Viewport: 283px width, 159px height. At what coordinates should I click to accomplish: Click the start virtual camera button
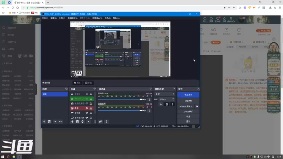coord(186,107)
